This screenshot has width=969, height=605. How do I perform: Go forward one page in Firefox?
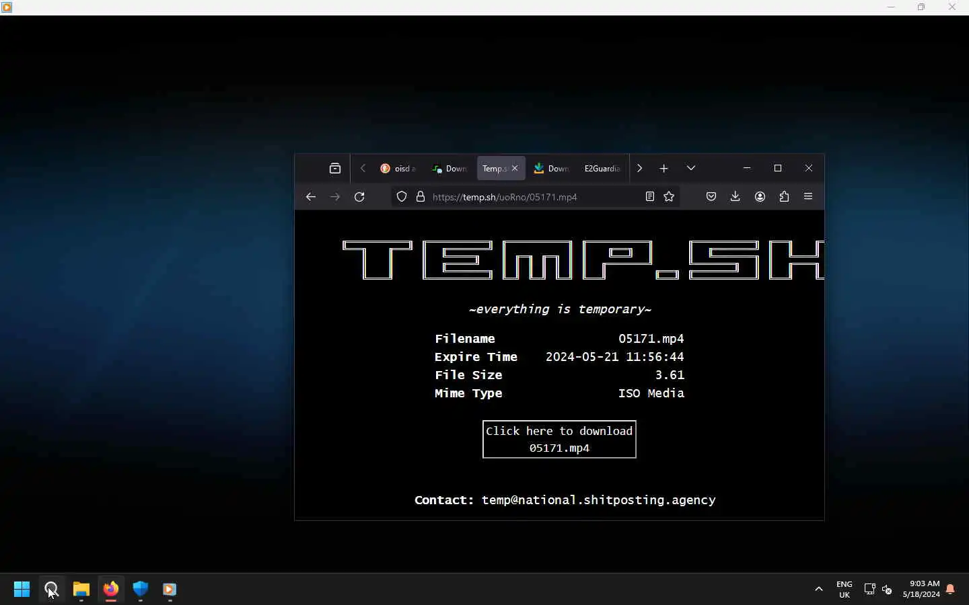coord(335,197)
